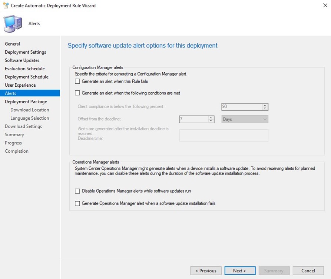Open Deployment Package step
331x279 pixels.
pos(26,102)
